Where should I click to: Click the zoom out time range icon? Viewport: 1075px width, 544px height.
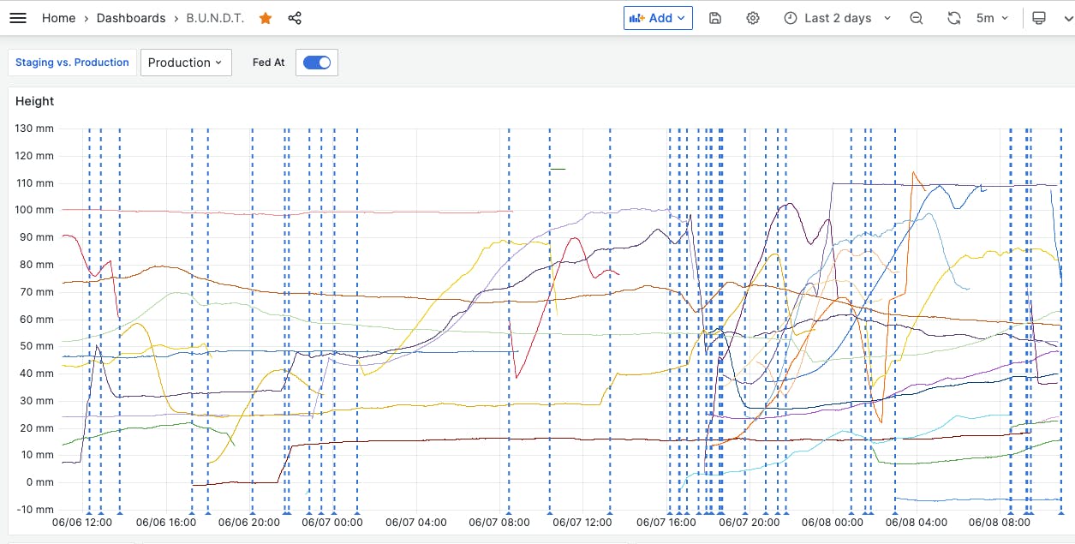(917, 18)
